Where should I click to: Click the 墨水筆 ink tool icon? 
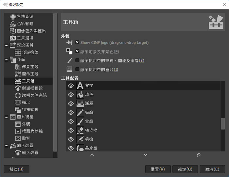pyautogui.click(x=80, y=148)
